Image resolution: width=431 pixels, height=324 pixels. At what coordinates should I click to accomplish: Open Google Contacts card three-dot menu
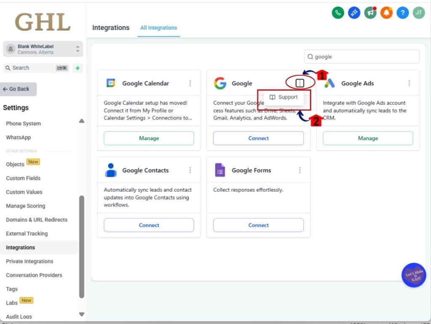coord(190,170)
